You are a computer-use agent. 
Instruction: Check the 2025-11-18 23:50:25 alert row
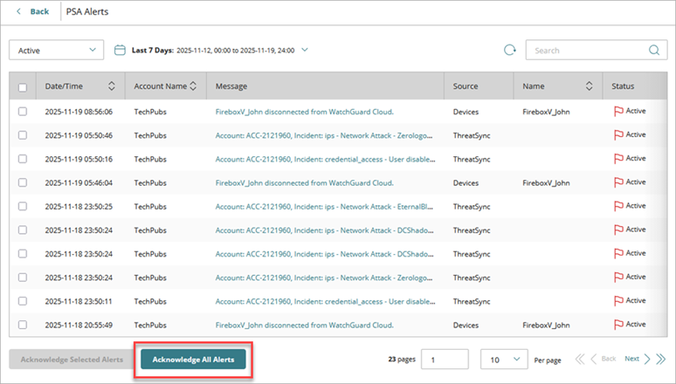tap(23, 207)
